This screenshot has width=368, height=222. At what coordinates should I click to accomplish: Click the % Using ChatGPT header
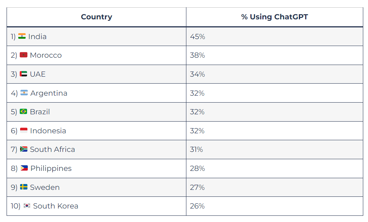[274, 17]
